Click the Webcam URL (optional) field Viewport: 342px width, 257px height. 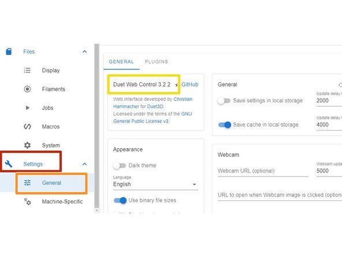(263, 171)
